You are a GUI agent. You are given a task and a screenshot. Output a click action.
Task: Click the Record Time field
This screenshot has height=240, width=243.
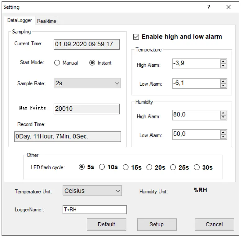[68, 136]
